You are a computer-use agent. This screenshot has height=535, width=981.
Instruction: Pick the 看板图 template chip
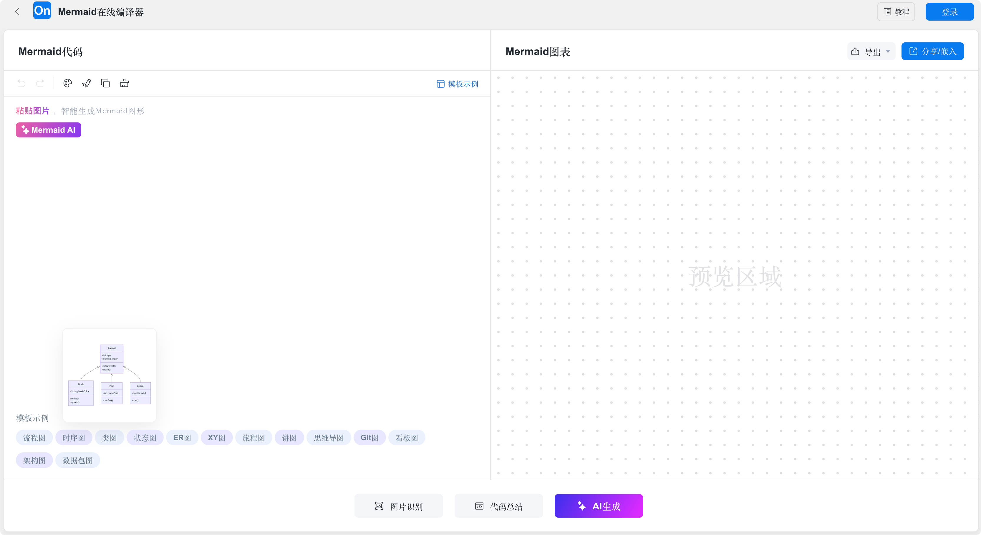pos(407,438)
